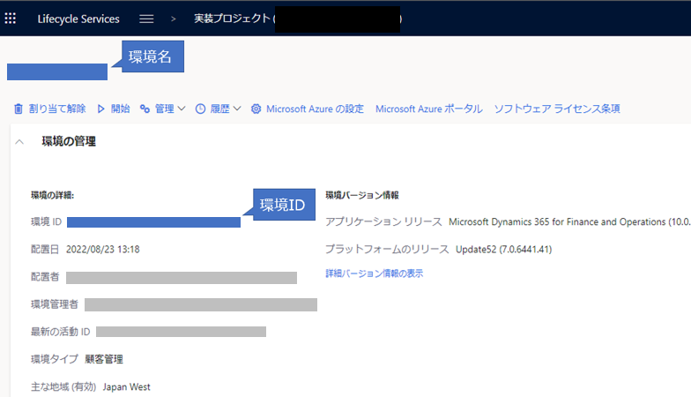Click the 環境 ID label
Image resolution: width=691 pixels, height=397 pixels.
[46, 222]
